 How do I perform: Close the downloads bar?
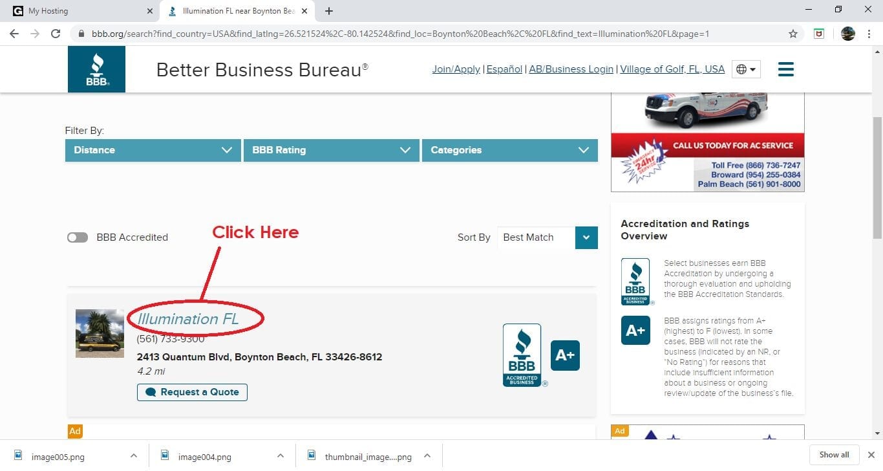(x=871, y=455)
